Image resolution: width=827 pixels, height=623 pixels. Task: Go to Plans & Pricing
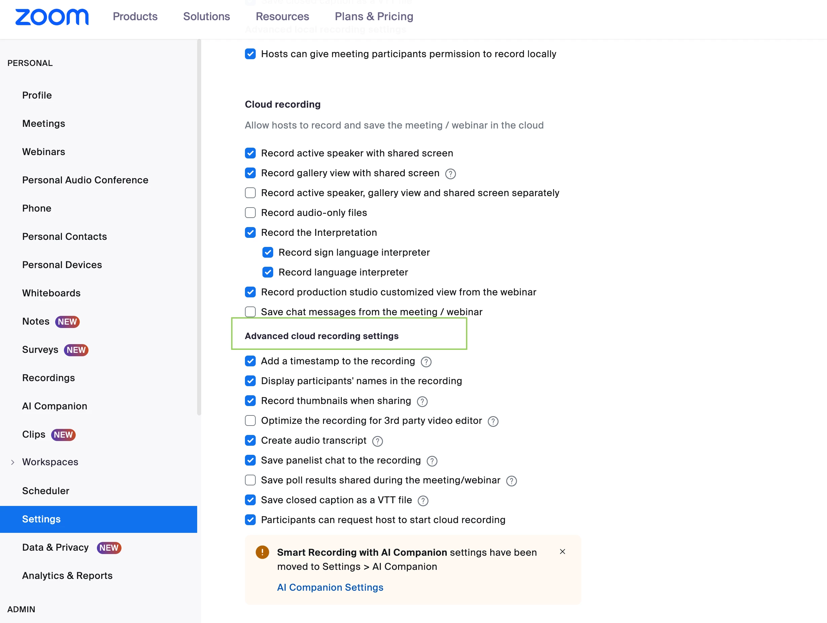(x=373, y=16)
